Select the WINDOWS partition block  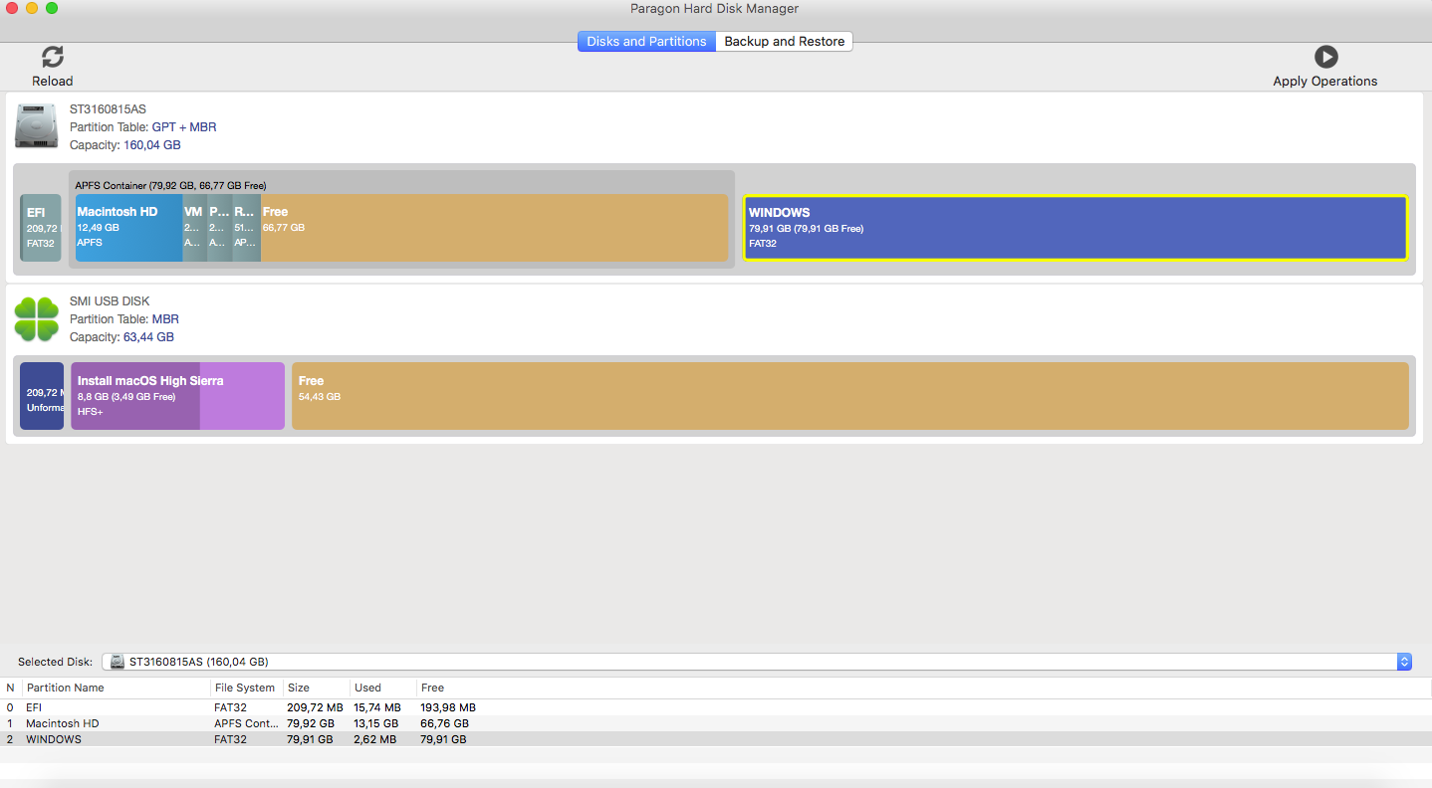[1074, 228]
